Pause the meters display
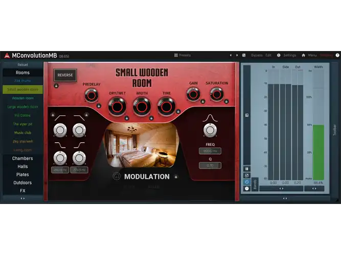 click(247, 169)
